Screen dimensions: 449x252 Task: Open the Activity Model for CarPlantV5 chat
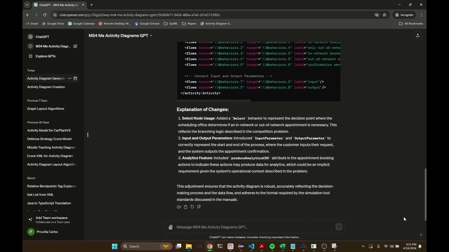[49, 130]
